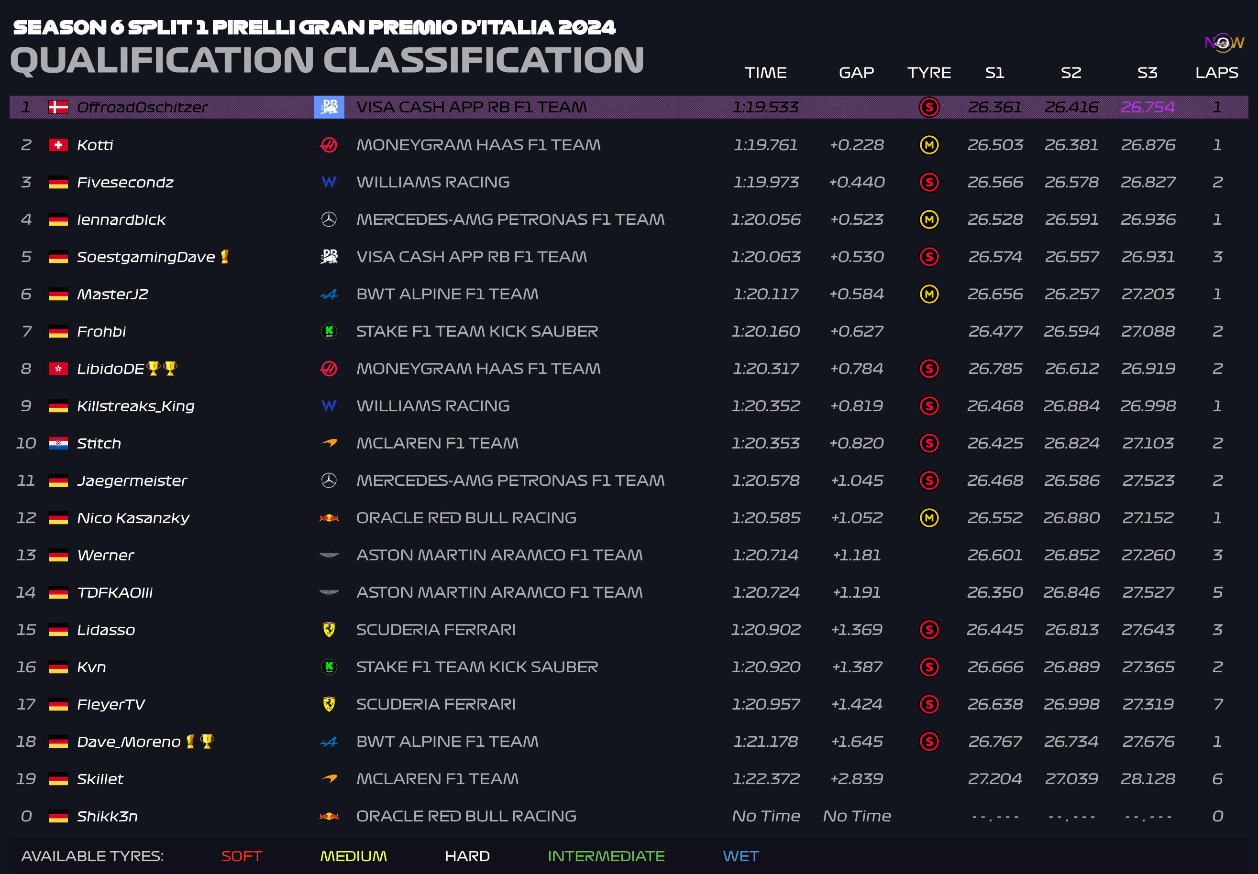This screenshot has width=1258, height=874.
Task: Click the trophy icon after SoestgamingDave's name
Action: (x=225, y=256)
